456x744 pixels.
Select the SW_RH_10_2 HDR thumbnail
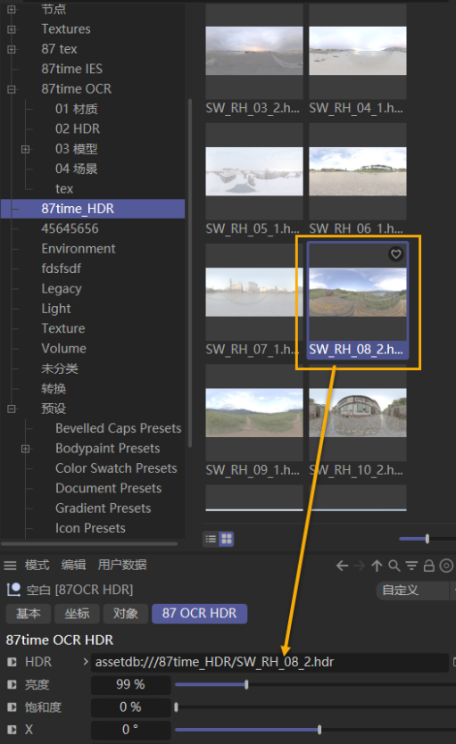(x=358, y=413)
